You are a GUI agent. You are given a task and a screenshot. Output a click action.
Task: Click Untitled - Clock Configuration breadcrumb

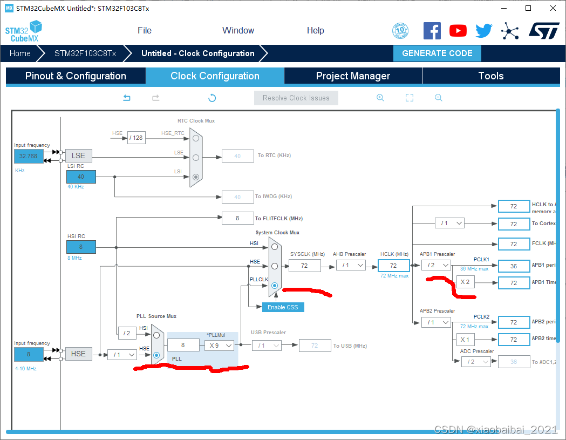click(x=198, y=53)
